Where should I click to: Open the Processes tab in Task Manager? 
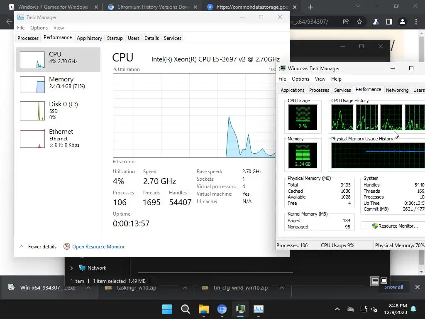[x=28, y=38]
